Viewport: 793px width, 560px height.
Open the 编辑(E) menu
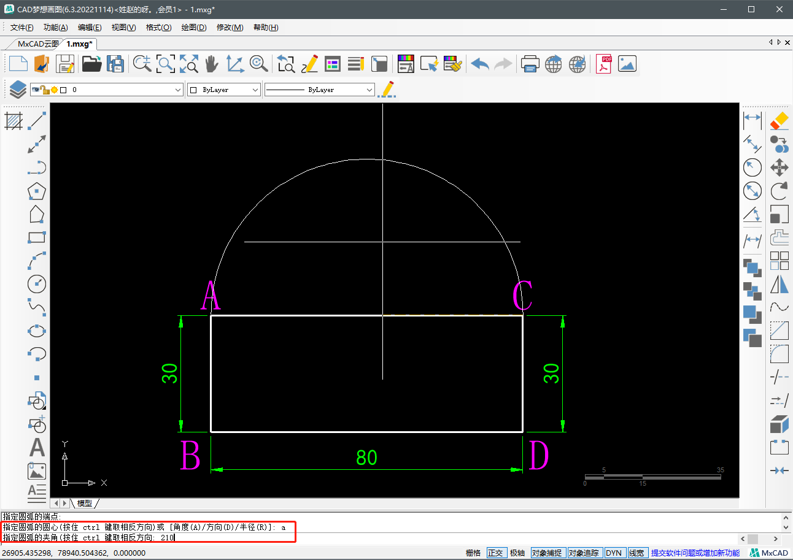tap(90, 28)
